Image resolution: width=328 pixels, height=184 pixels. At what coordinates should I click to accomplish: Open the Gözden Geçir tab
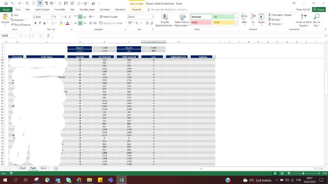87,9
